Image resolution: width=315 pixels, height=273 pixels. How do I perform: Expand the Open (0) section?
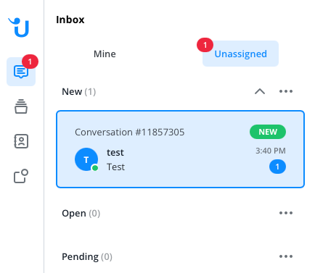click(x=81, y=214)
